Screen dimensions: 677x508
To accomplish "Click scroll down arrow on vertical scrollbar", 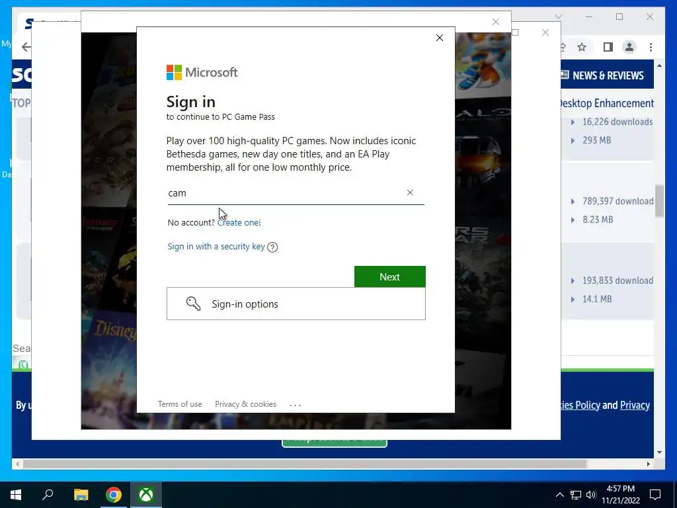I will tap(659, 452).
